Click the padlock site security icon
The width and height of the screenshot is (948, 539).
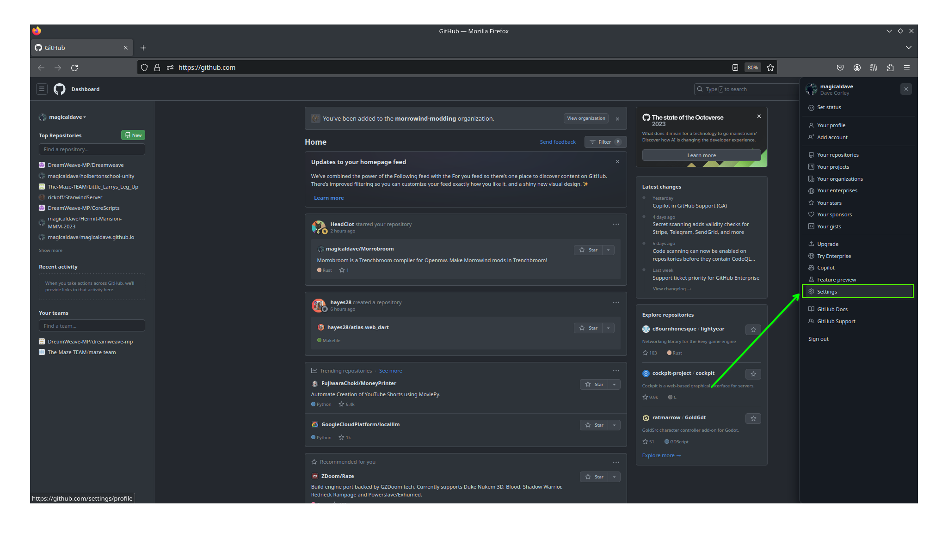click(x=157, y=67)
